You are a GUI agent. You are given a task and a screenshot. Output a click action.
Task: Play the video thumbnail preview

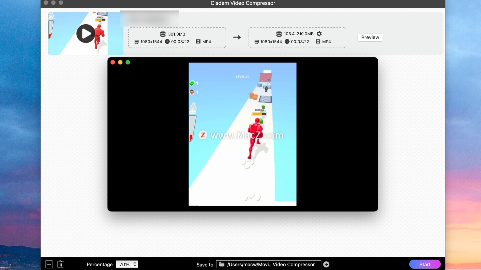pos(85,33)
